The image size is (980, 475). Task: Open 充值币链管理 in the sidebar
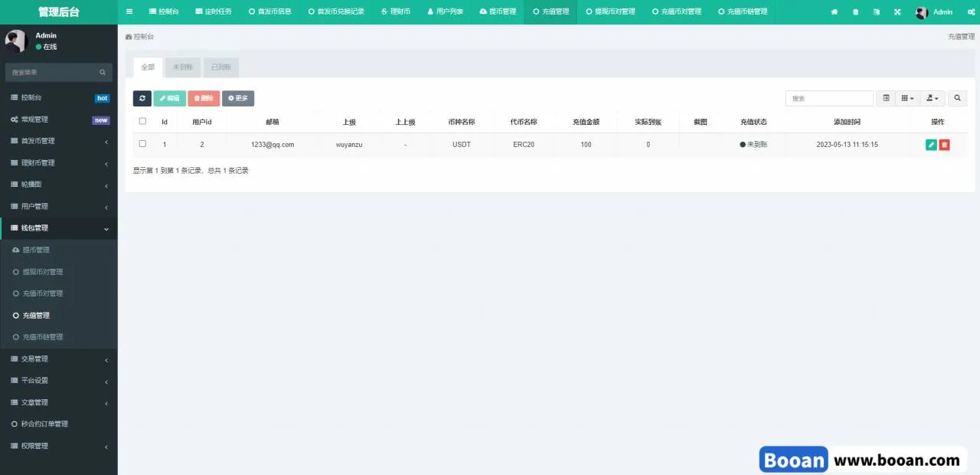tap(43, 337)
